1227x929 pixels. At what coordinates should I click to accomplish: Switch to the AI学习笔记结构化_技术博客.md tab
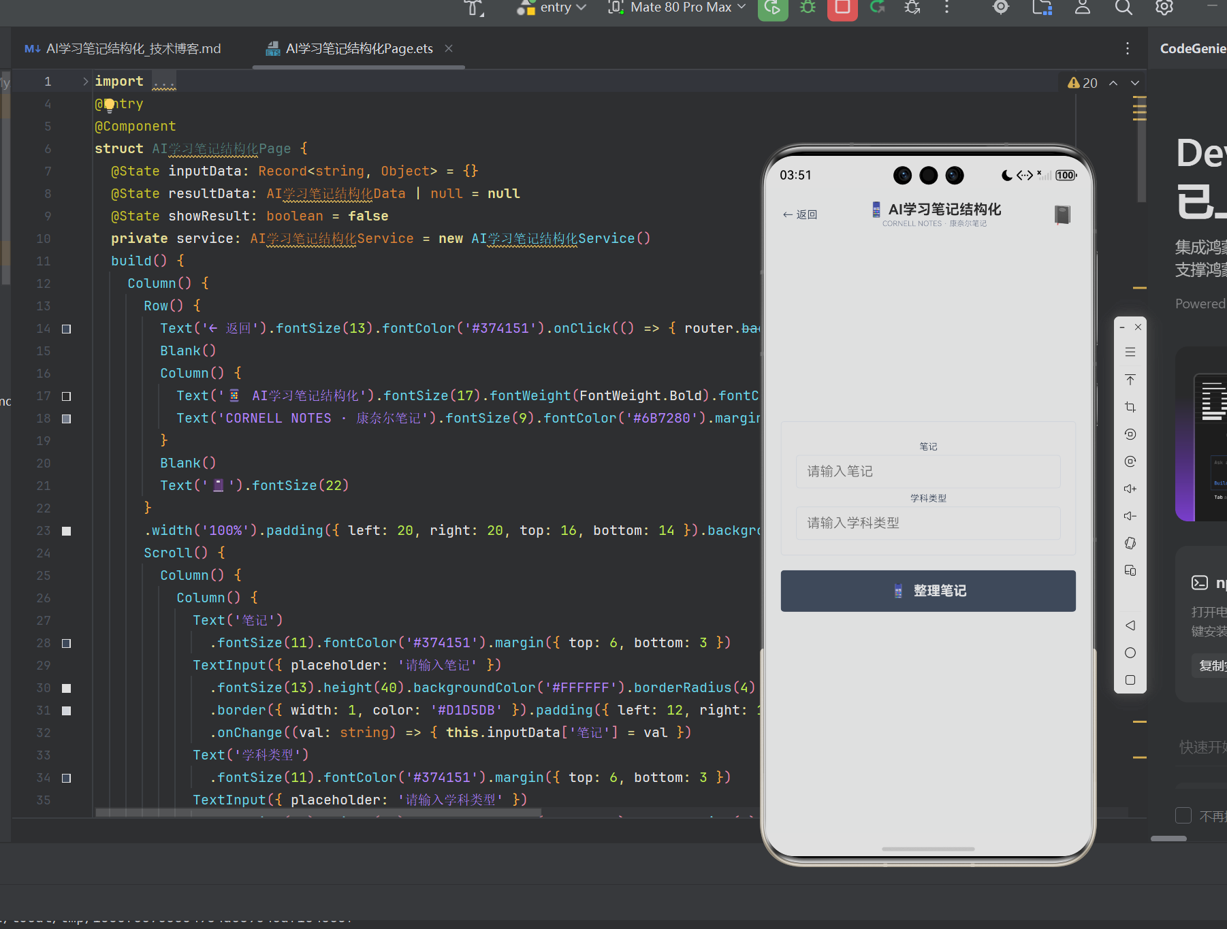123,48
